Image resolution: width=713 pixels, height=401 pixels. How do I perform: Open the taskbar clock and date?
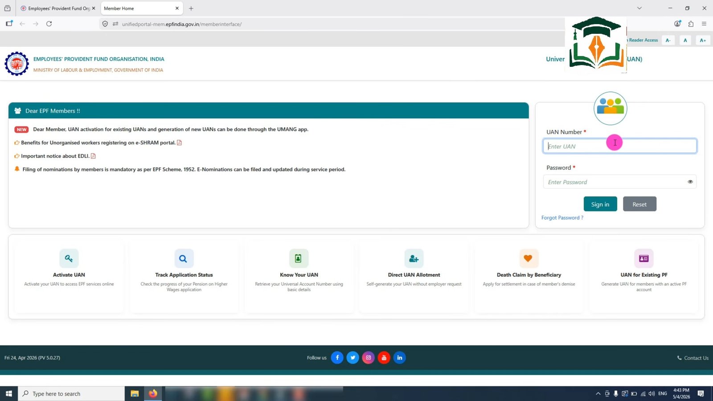681,393
